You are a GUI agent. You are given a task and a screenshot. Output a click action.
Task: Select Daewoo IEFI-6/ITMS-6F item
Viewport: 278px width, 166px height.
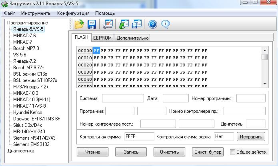[37, 119]
